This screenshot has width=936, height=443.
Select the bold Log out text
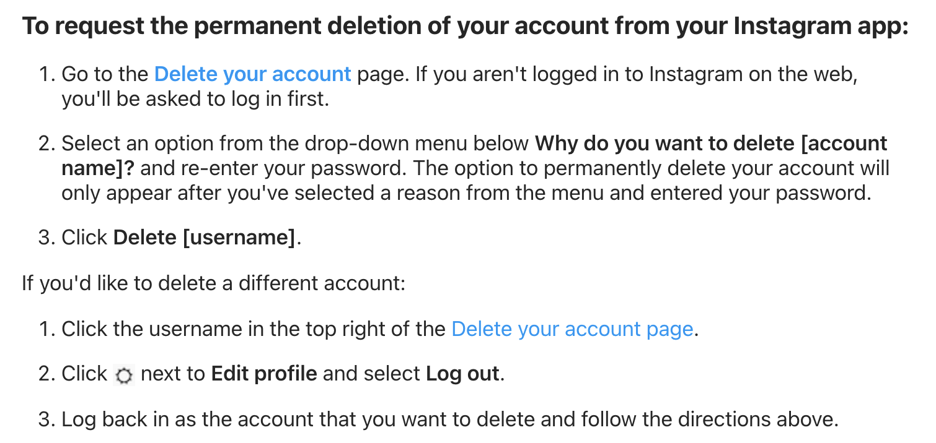tap(462, 374)
